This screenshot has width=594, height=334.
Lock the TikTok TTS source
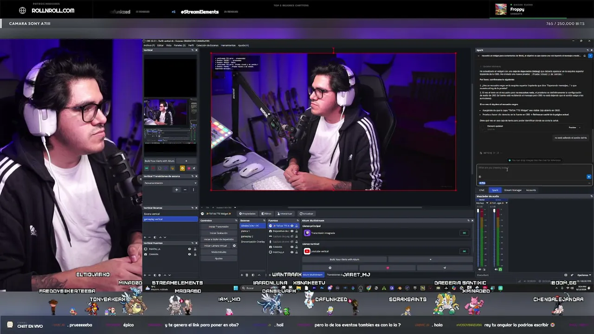click(297, 226)
